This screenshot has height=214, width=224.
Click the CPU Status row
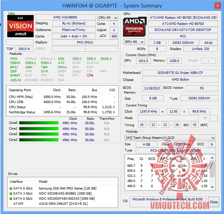coord(62,107)
